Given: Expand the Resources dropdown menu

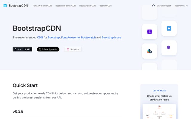Looking at the screenshot, I should click(181, 6).
